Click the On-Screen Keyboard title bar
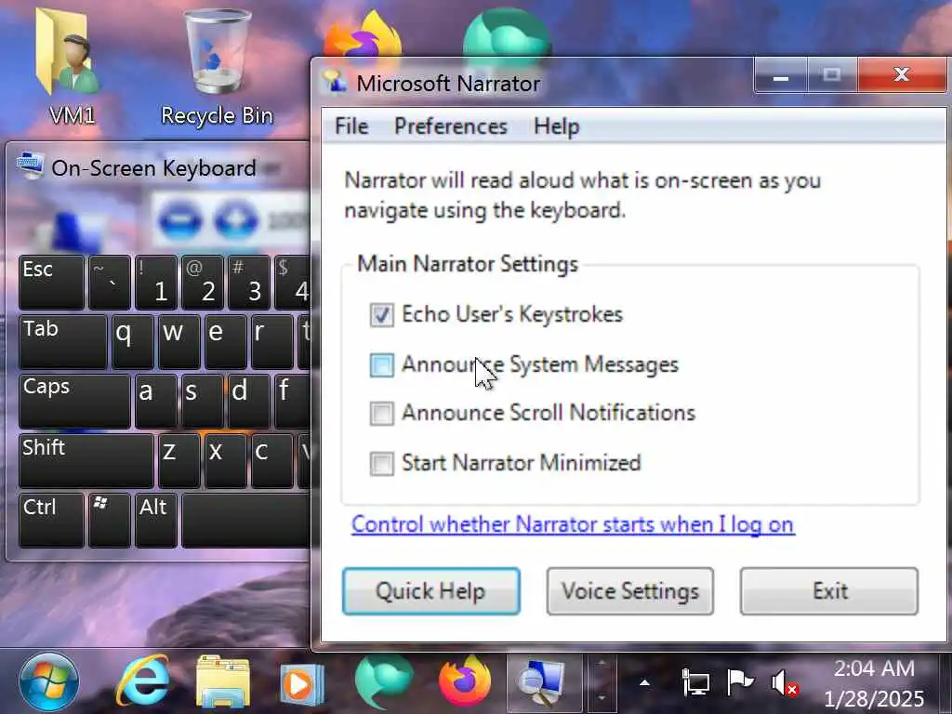Image resolution: width=952 pixels, height=714 pixels. coord(158,167)
